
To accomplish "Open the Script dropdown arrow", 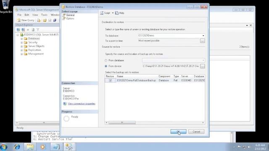I will coord(113,13).
